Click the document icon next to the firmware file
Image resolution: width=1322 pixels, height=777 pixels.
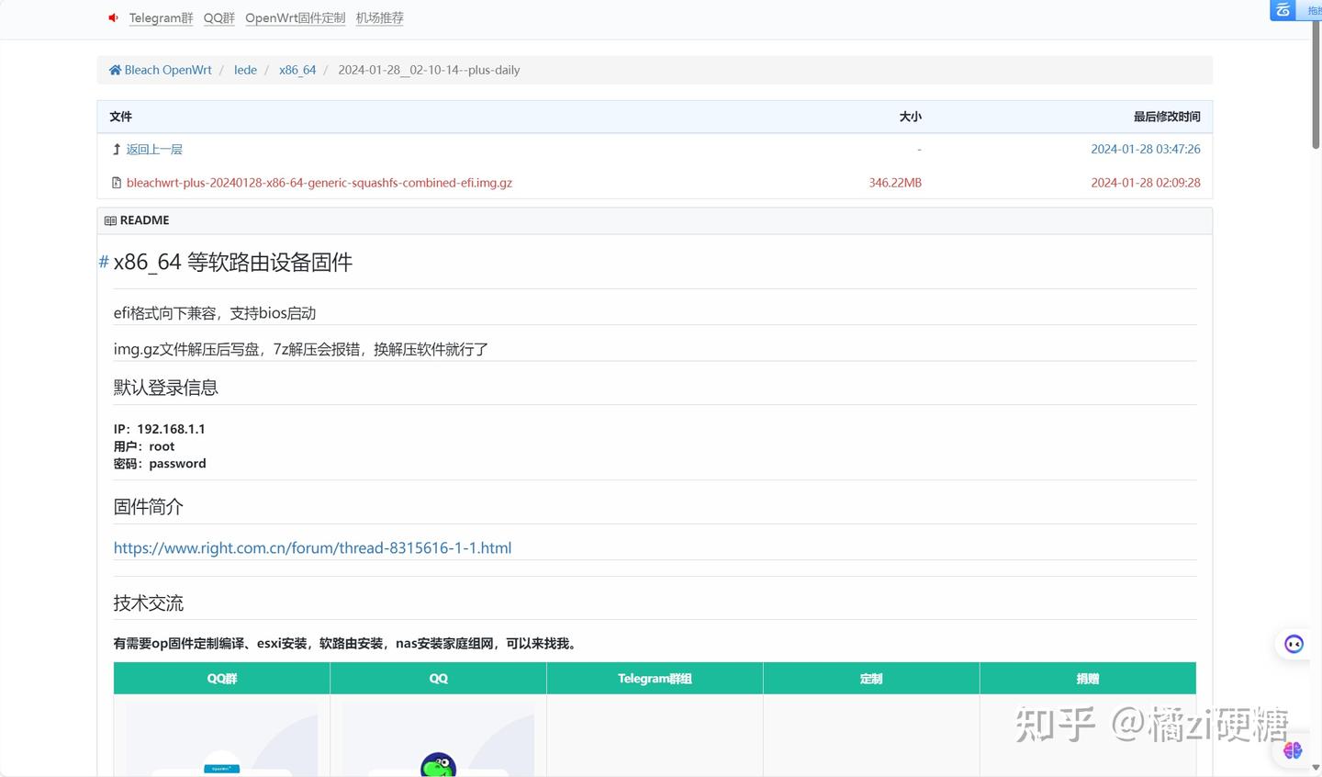(117, 182)
